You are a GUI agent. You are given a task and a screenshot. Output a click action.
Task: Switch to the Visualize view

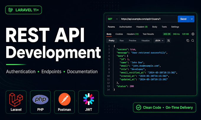(145, 40)
